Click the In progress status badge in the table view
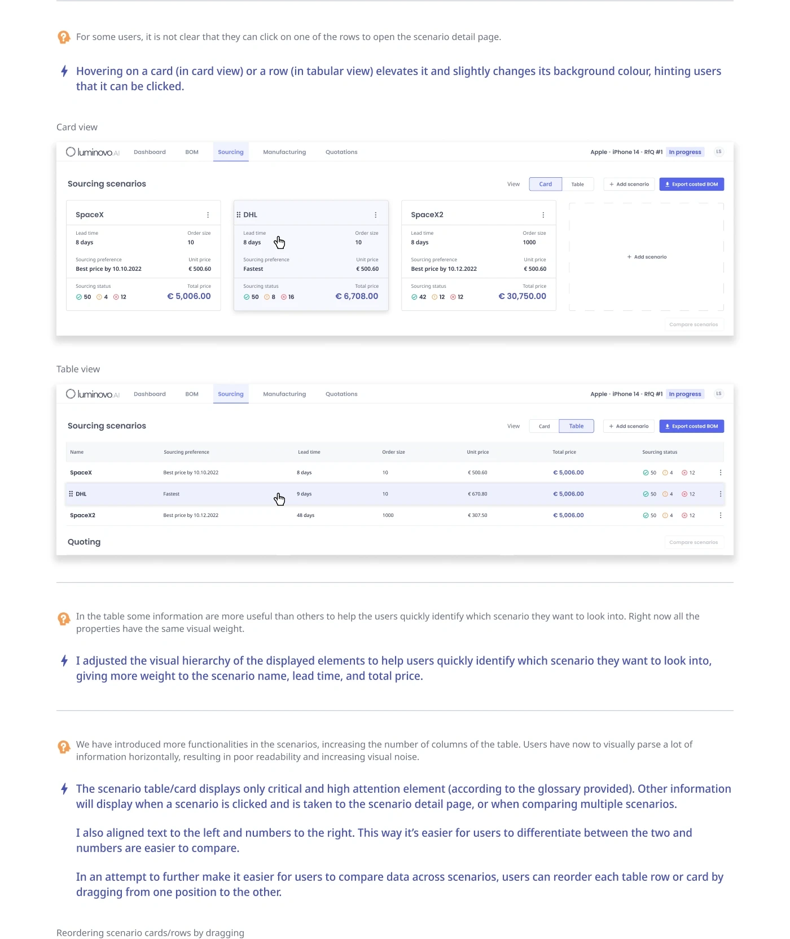The width and height of the screenshot is (790, 939). (x=684, y=394)
